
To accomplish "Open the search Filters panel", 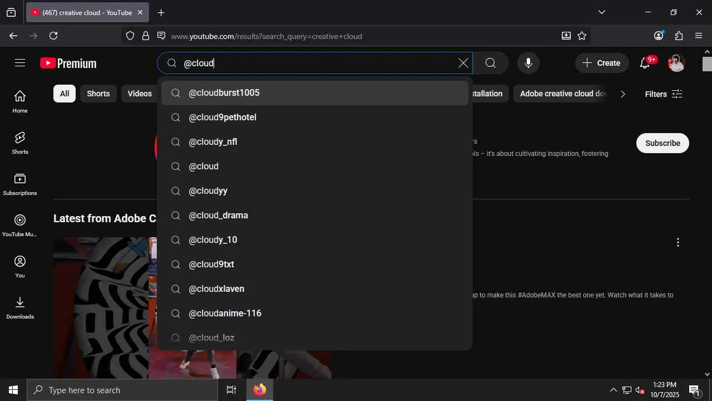I will coord(663,94).
